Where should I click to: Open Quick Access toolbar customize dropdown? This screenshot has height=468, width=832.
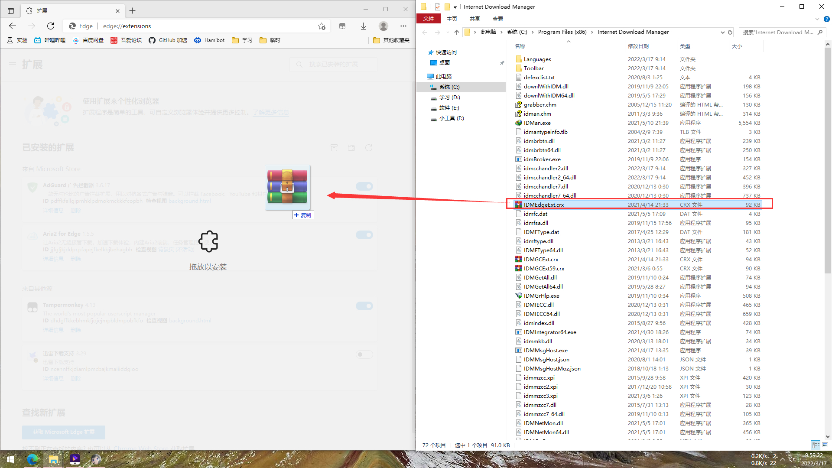click(x=455, y=7)
